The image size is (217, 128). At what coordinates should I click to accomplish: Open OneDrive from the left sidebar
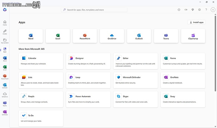pyautogui.click(x=5, y=95)
